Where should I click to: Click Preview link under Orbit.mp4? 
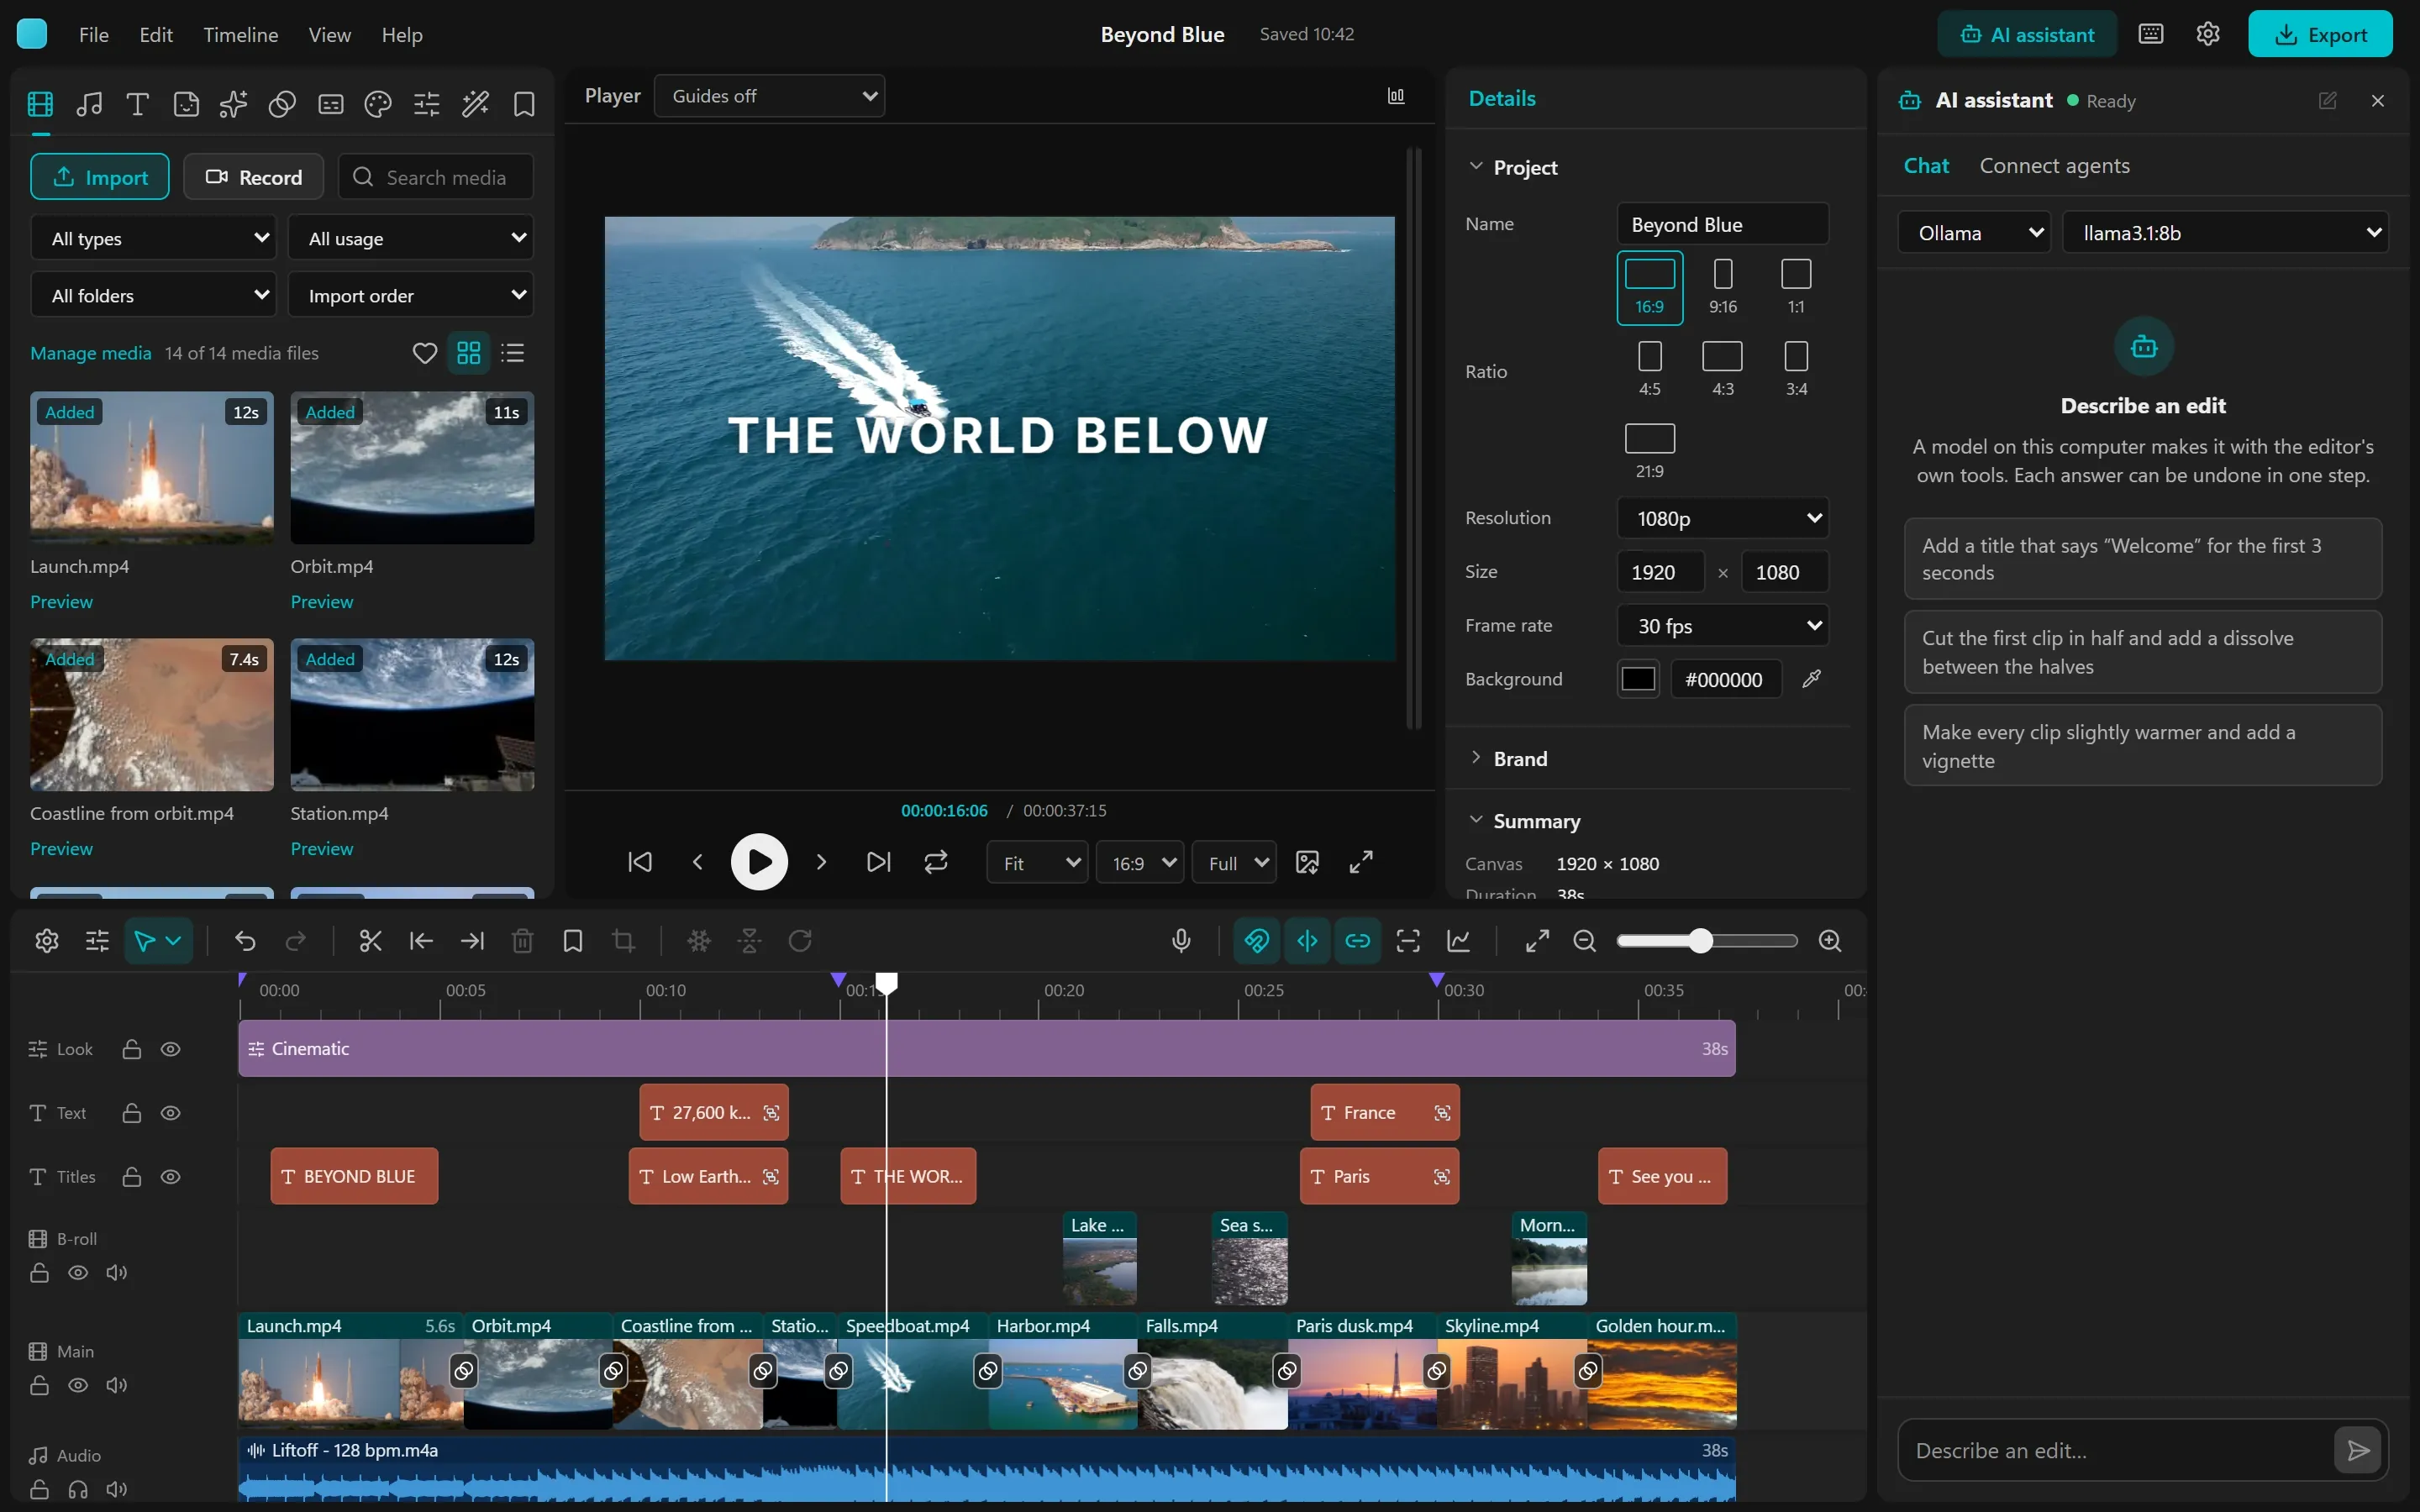pos(322,602)
